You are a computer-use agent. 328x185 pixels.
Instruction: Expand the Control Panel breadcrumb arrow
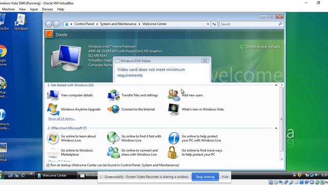pos(97,24)
